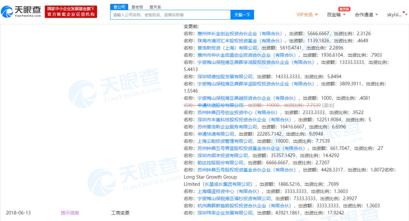This screenshot has height=221, width=409.
Task: Click the purple 提示信息 link
Action: (x=70, y=213)
